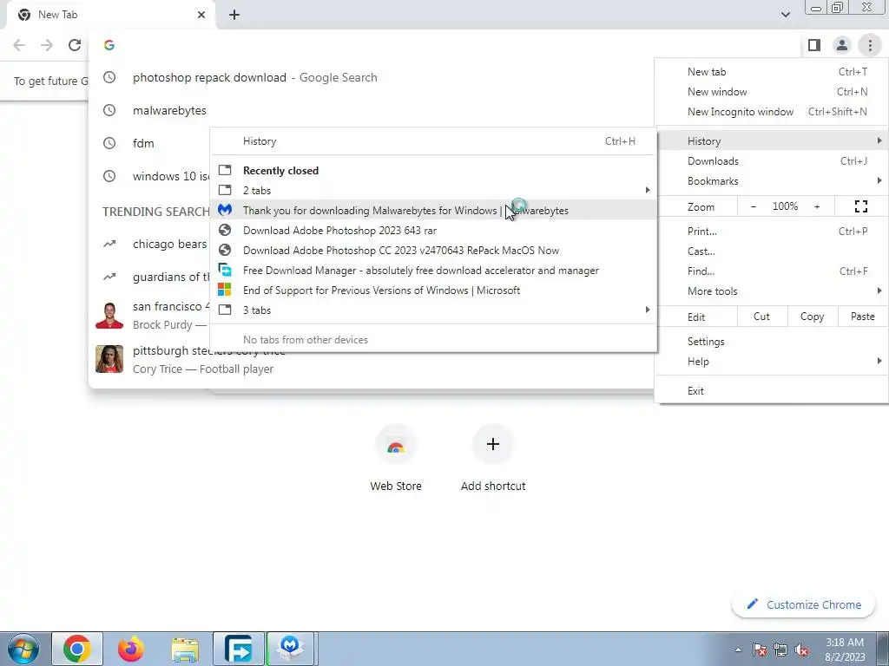Click the window icon beside 3 tabs
This screenshot has height=666, width=889.
click(x=225, y=310)
